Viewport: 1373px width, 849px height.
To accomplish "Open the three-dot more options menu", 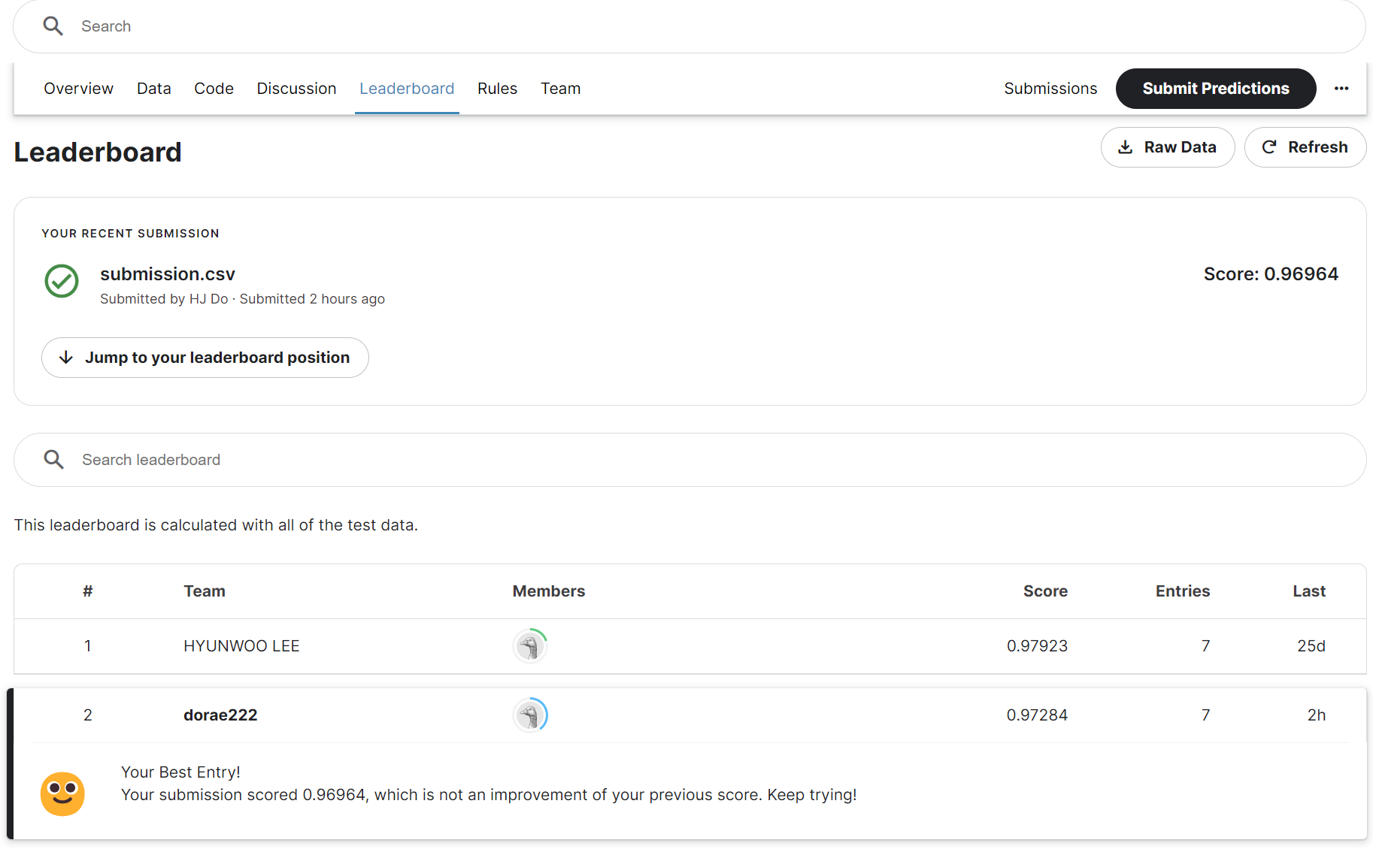I will pyautogui.click(x=1341, y=89).
